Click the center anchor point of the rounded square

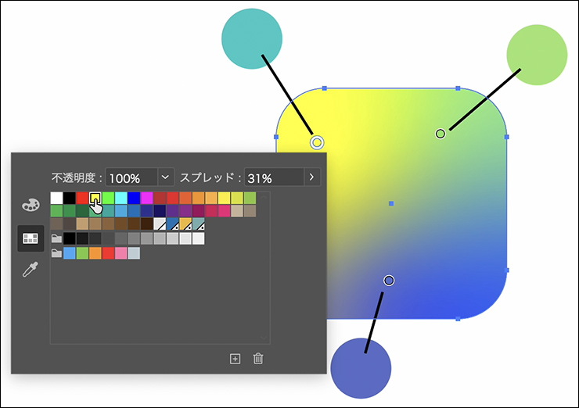(390, 203)
